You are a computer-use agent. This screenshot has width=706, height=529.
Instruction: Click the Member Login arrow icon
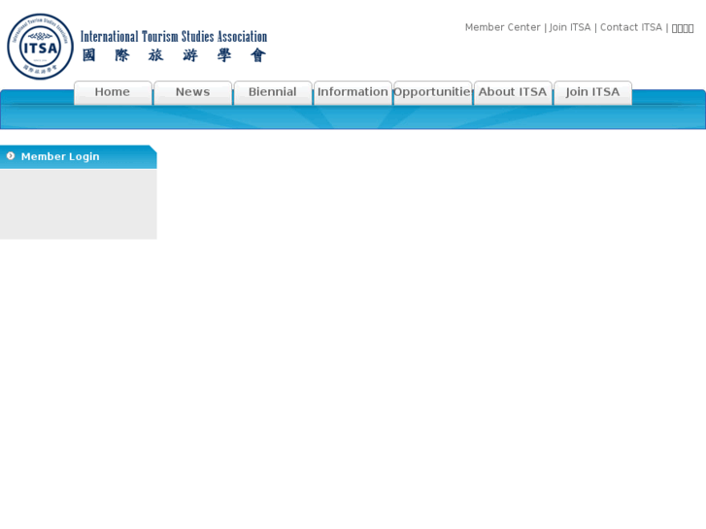pos(11,155)
